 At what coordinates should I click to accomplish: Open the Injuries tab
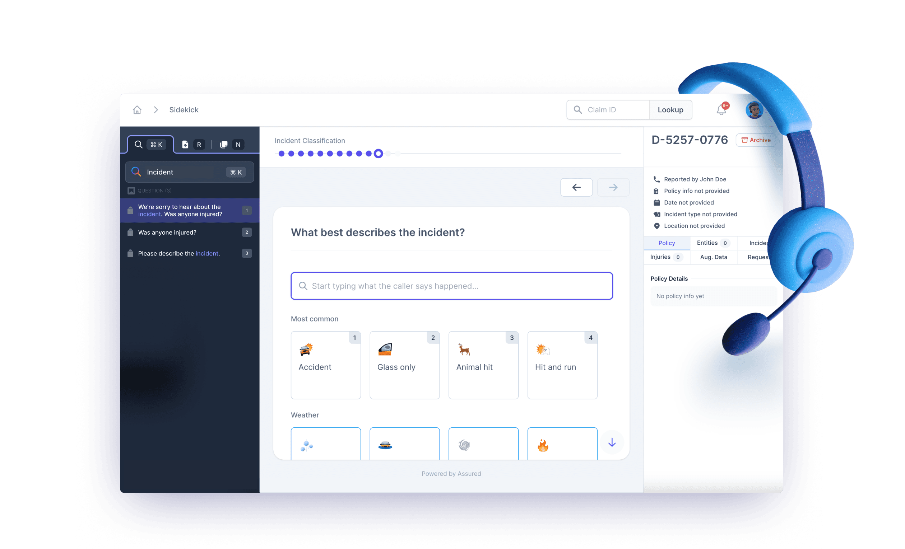point(665,257)
